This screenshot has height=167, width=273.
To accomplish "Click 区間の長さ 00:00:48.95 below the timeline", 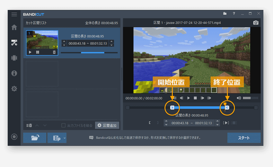I will coord(192,115).
